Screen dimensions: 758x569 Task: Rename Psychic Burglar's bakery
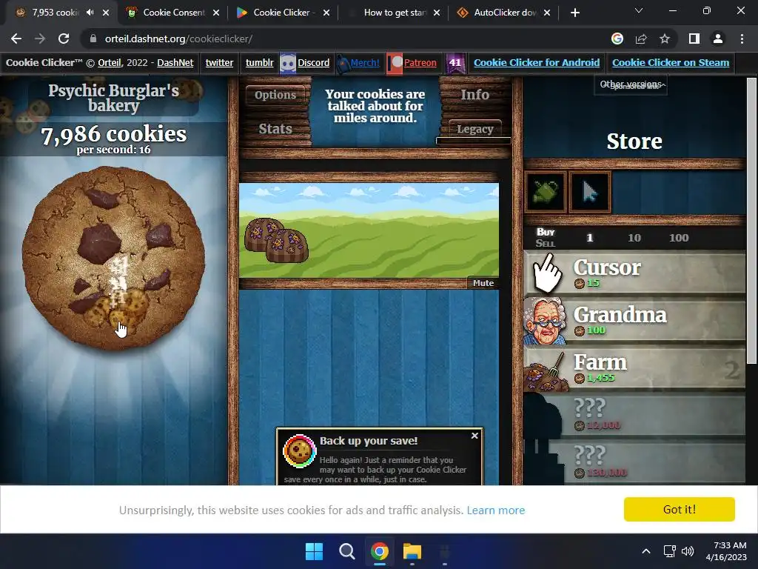click(x=113, y=98)
